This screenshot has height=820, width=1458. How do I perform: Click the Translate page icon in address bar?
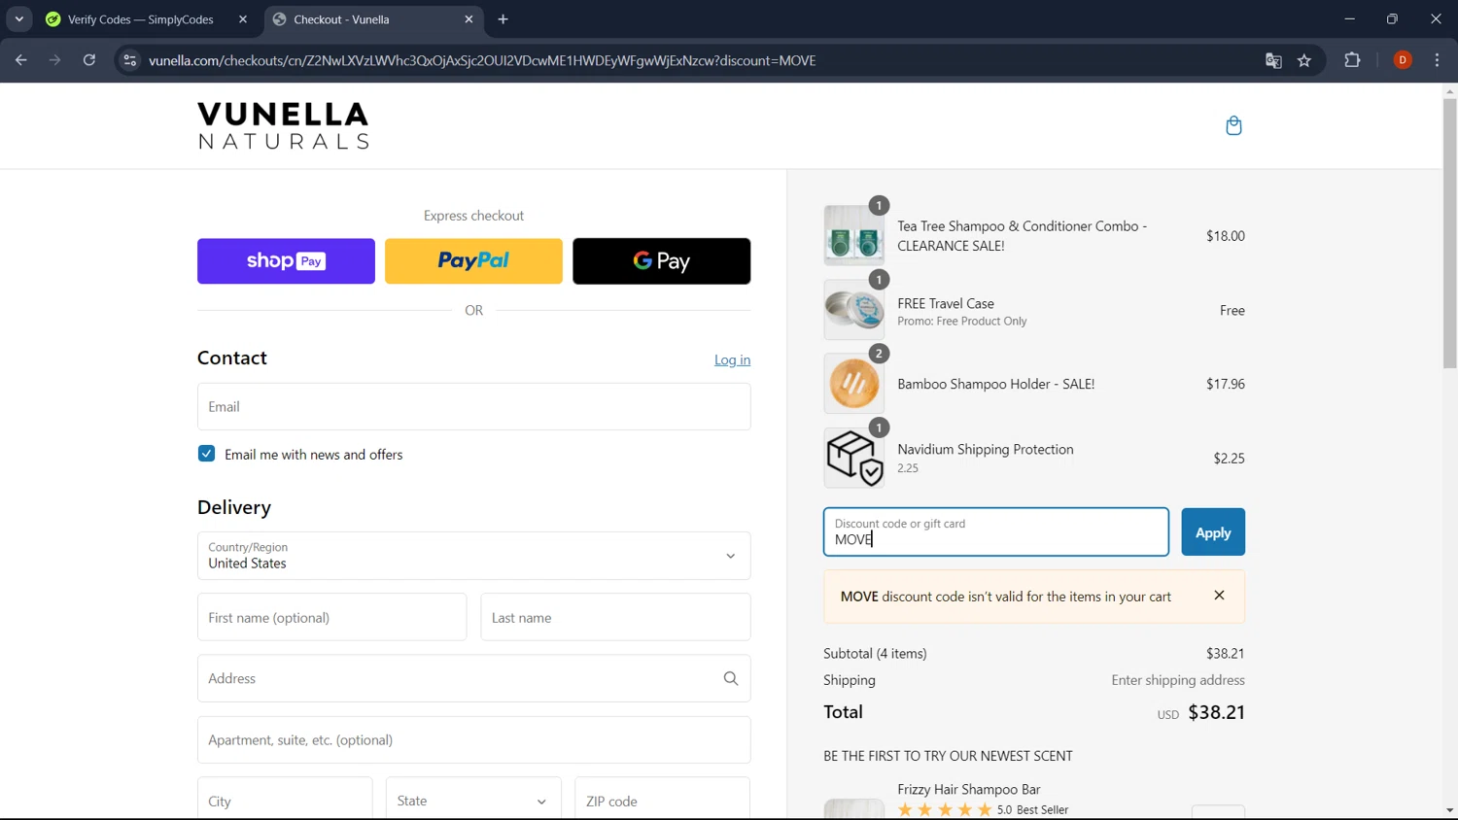(1273, 60)
